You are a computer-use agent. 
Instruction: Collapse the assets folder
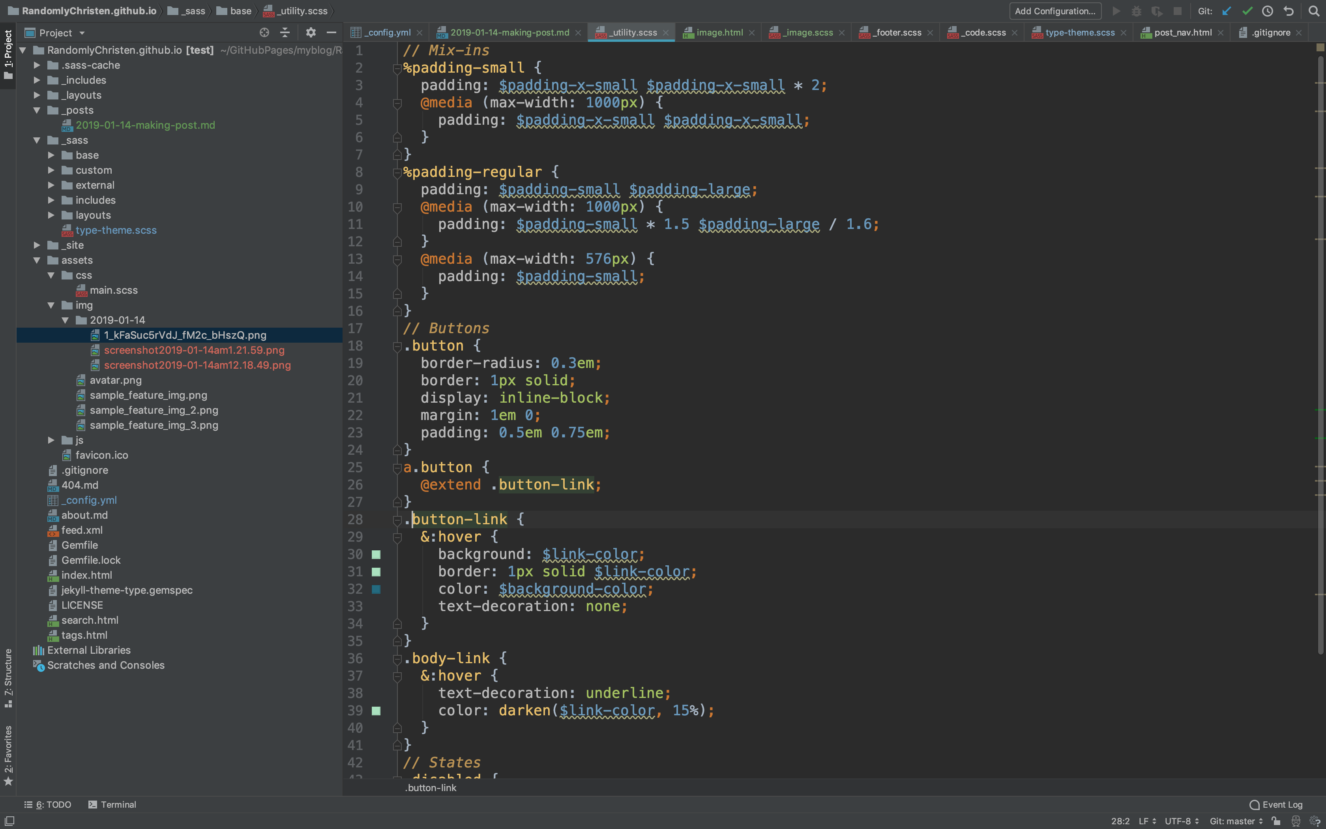pos(37,260)
